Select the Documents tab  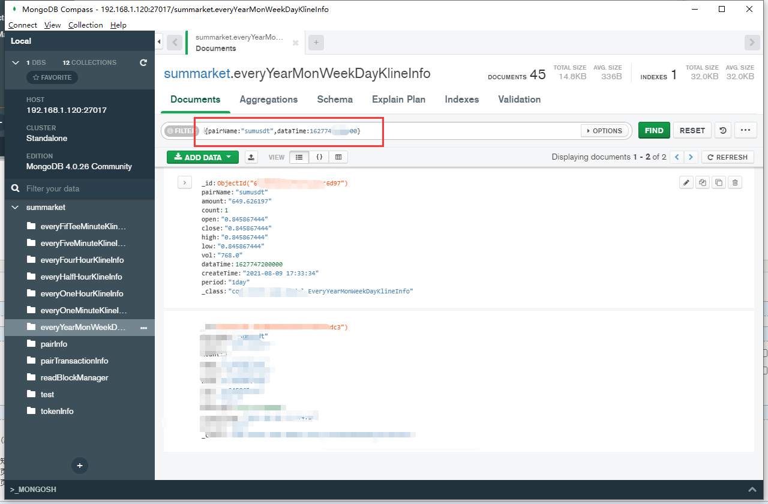point(196,100)
